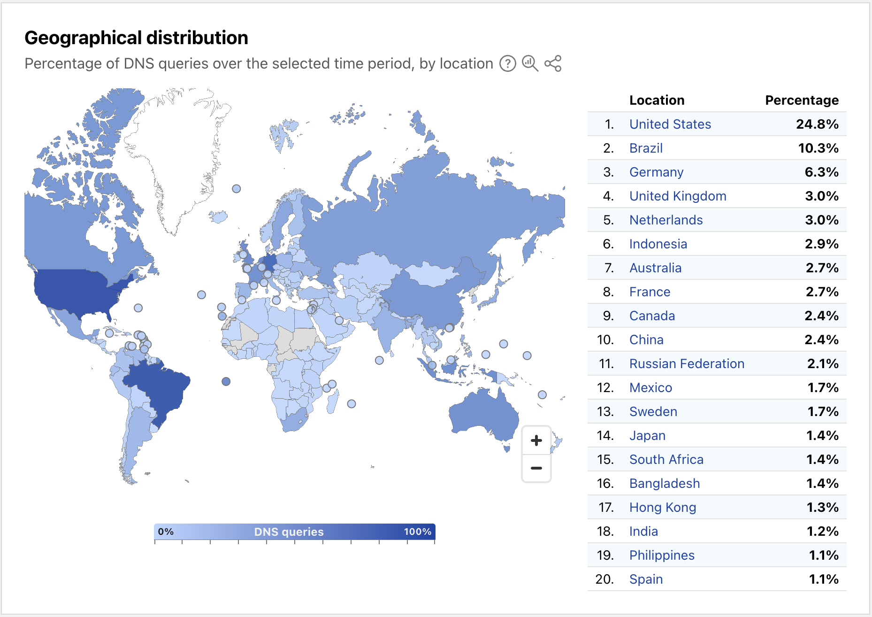Image resolution: width=872 pixels, height=617 pixels.
Task: Go to the Sweden link
Action: click(x=653, y=411)
